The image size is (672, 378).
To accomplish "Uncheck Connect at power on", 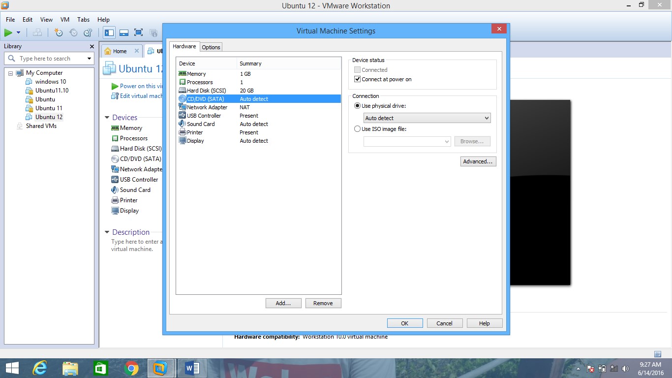I will click(358, 79).
